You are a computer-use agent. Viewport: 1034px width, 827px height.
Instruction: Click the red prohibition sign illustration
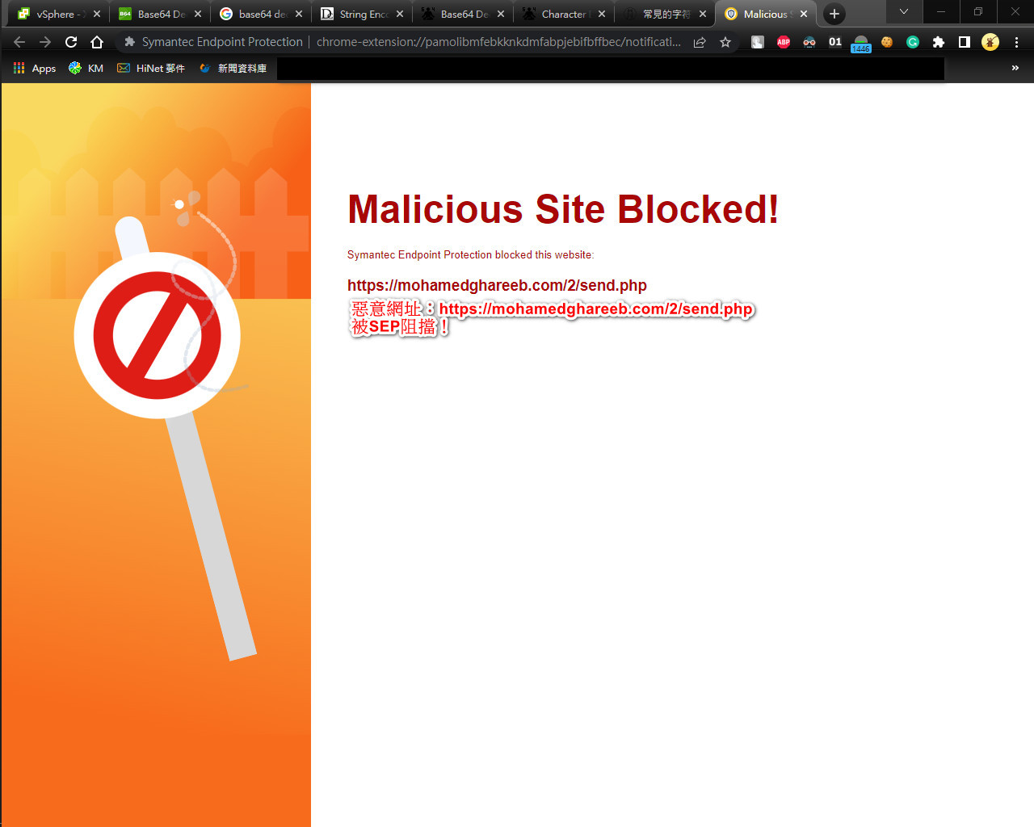157,335
